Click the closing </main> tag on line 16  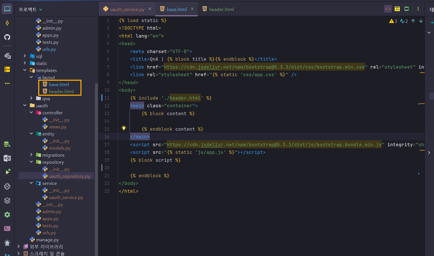[140, 137]
